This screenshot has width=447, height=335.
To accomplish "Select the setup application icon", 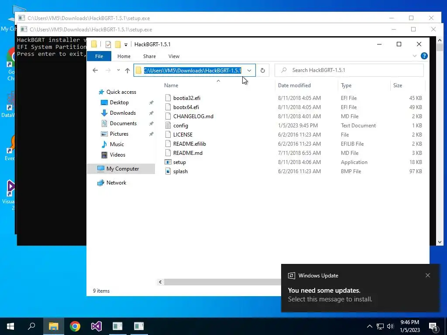I will [168, 162].
